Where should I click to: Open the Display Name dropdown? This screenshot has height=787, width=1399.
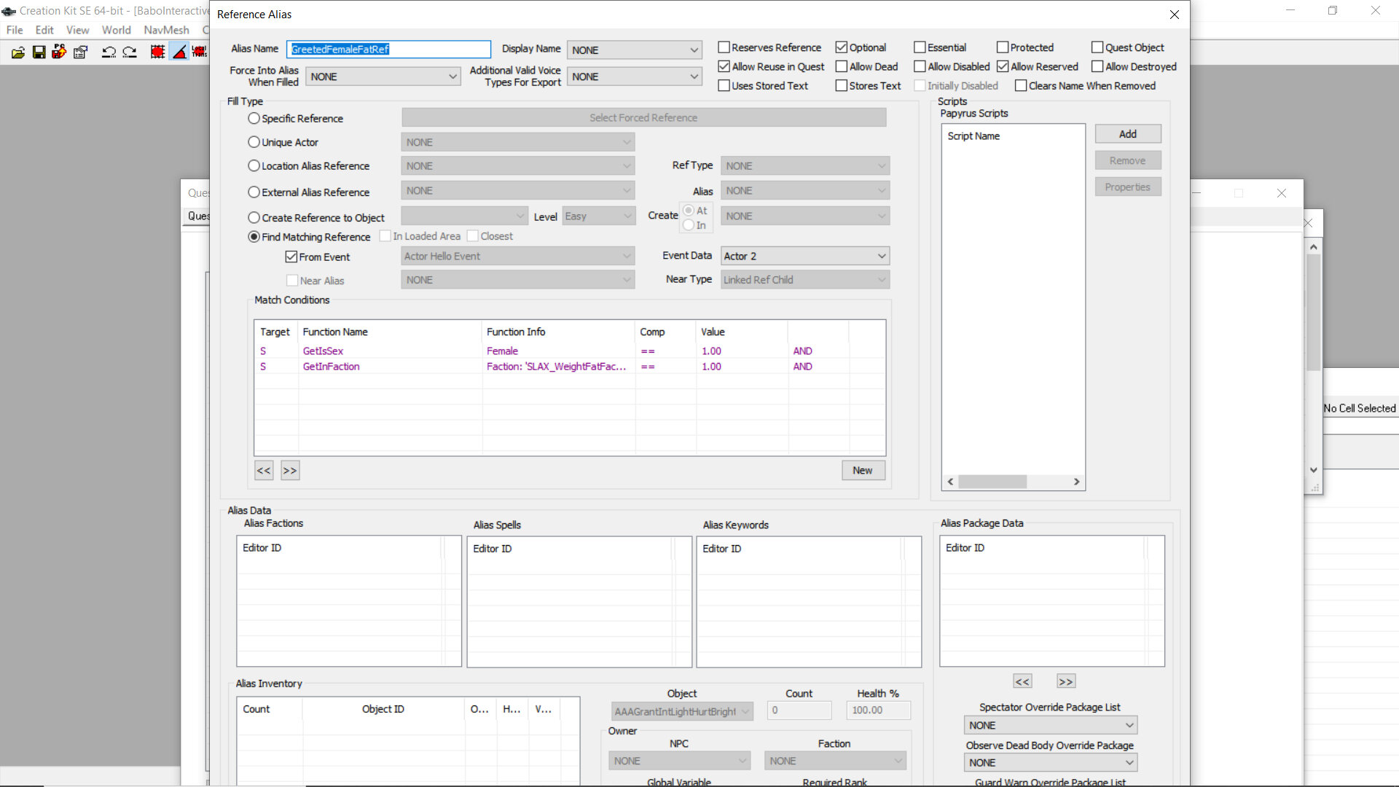pos(635,50)
